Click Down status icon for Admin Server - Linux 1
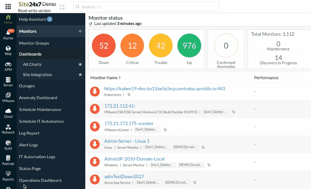This screenshot has width=311, height=189. 95,144
